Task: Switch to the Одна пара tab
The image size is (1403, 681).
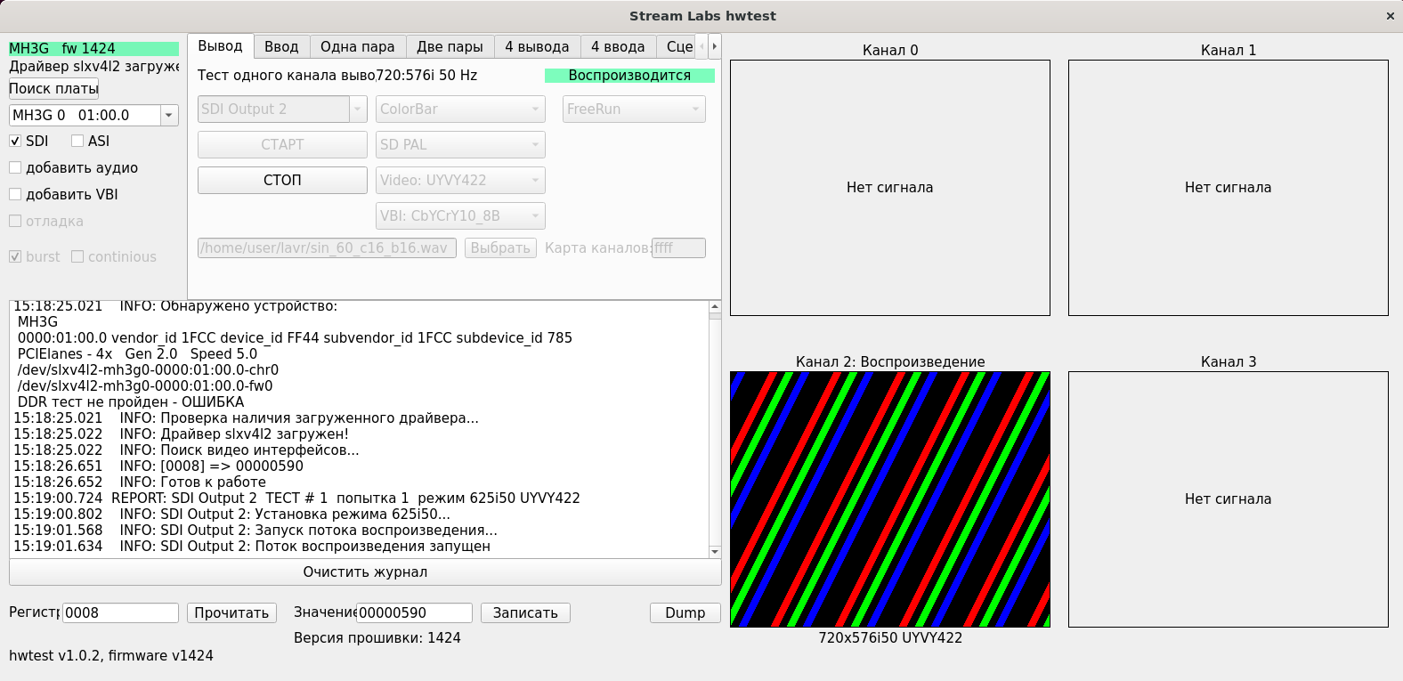Action: click(x=358, y=47)
